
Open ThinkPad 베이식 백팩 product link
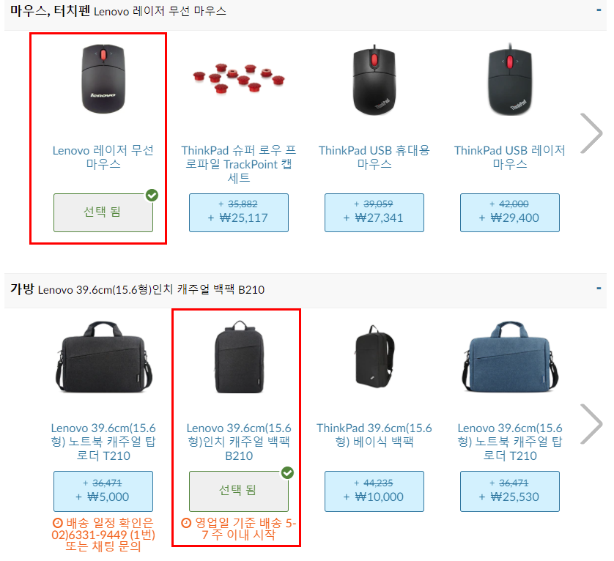tap(374, 434)
